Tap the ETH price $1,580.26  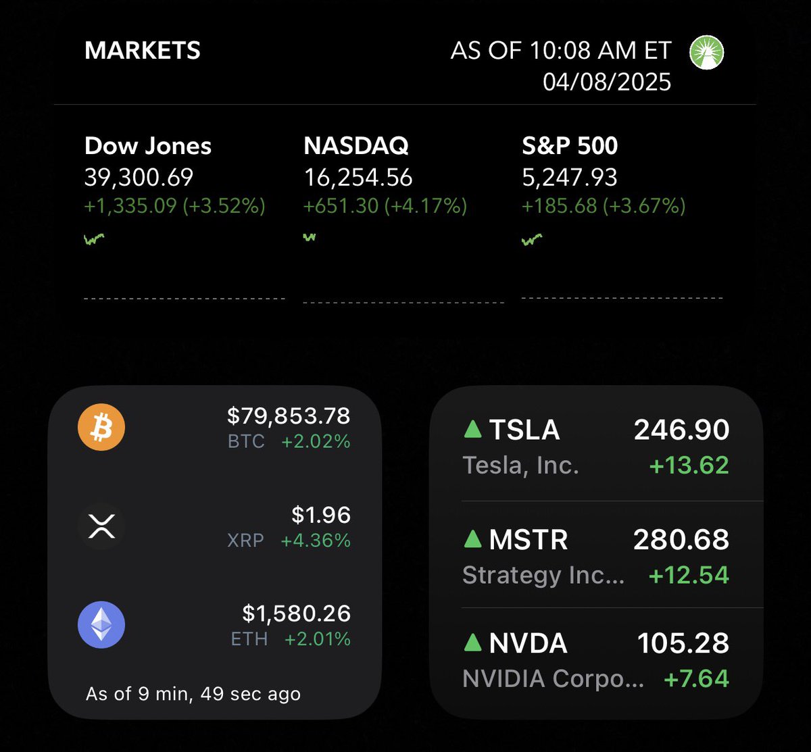[297, 613]
